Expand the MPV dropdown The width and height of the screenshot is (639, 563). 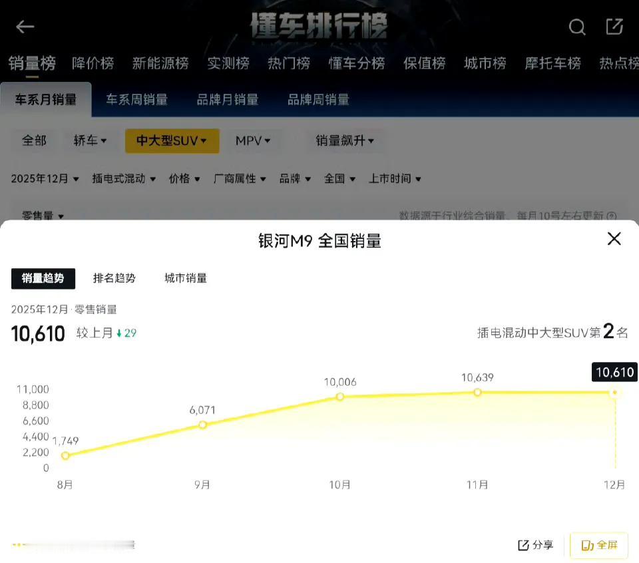pos(253,140)
